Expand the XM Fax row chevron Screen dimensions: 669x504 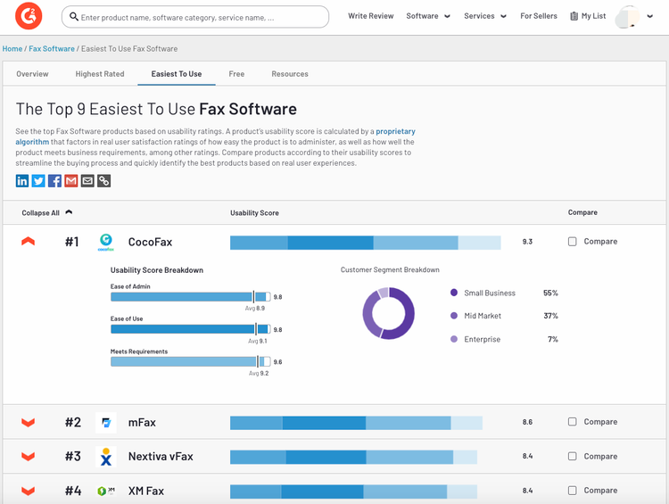(x=29, y=491)
